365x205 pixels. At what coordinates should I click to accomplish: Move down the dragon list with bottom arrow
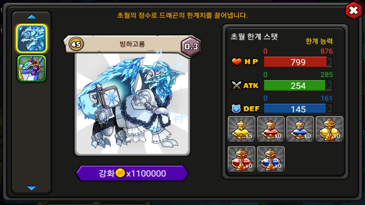[x=32, y=188]
